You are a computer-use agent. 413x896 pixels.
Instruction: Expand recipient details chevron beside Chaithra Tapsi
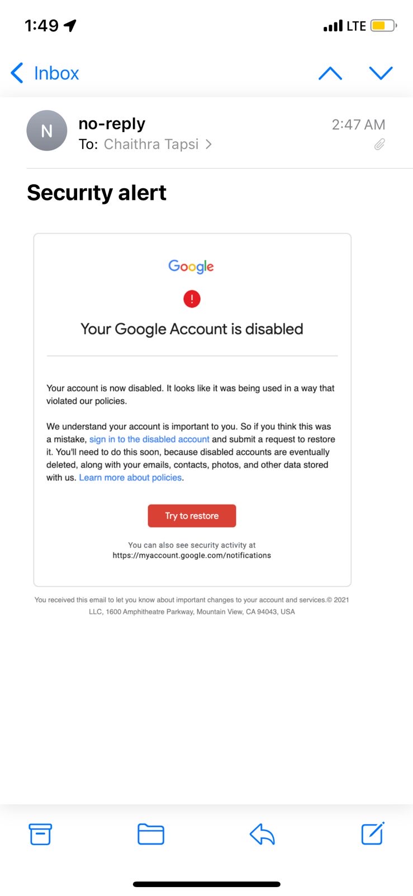pos(209,144)
